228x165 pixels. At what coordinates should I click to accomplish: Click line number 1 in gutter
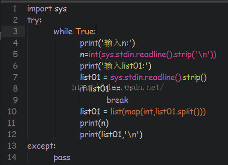pos(15,8)
